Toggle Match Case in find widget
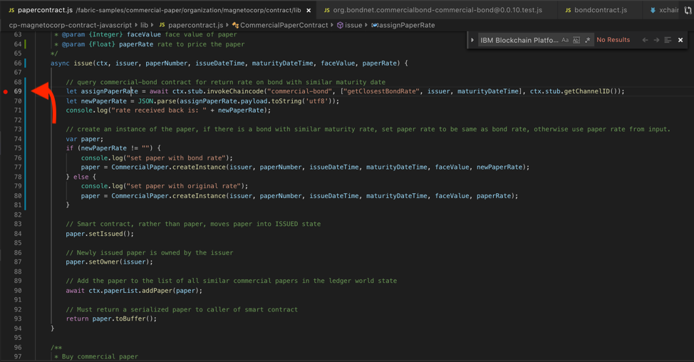 (565, 41)
